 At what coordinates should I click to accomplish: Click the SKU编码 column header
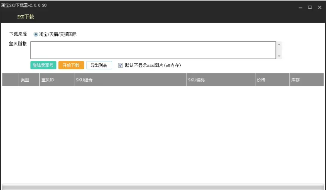point(221,80)
